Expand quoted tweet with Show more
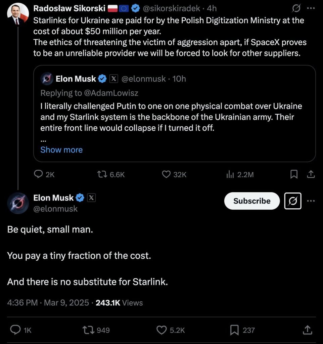This screenshot has width=323, height=344. click(x=61, y=150)
